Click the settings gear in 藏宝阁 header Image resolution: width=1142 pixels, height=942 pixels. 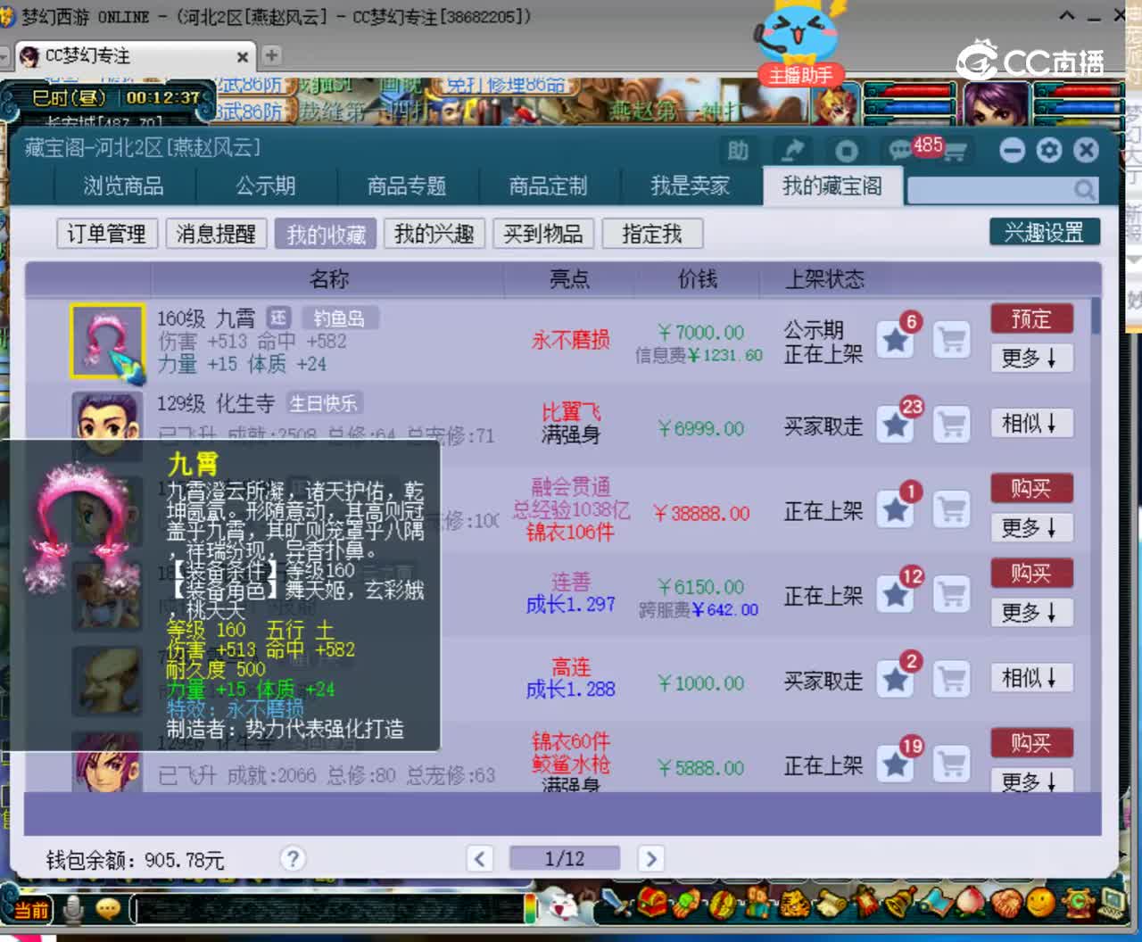coord(1049,150)
